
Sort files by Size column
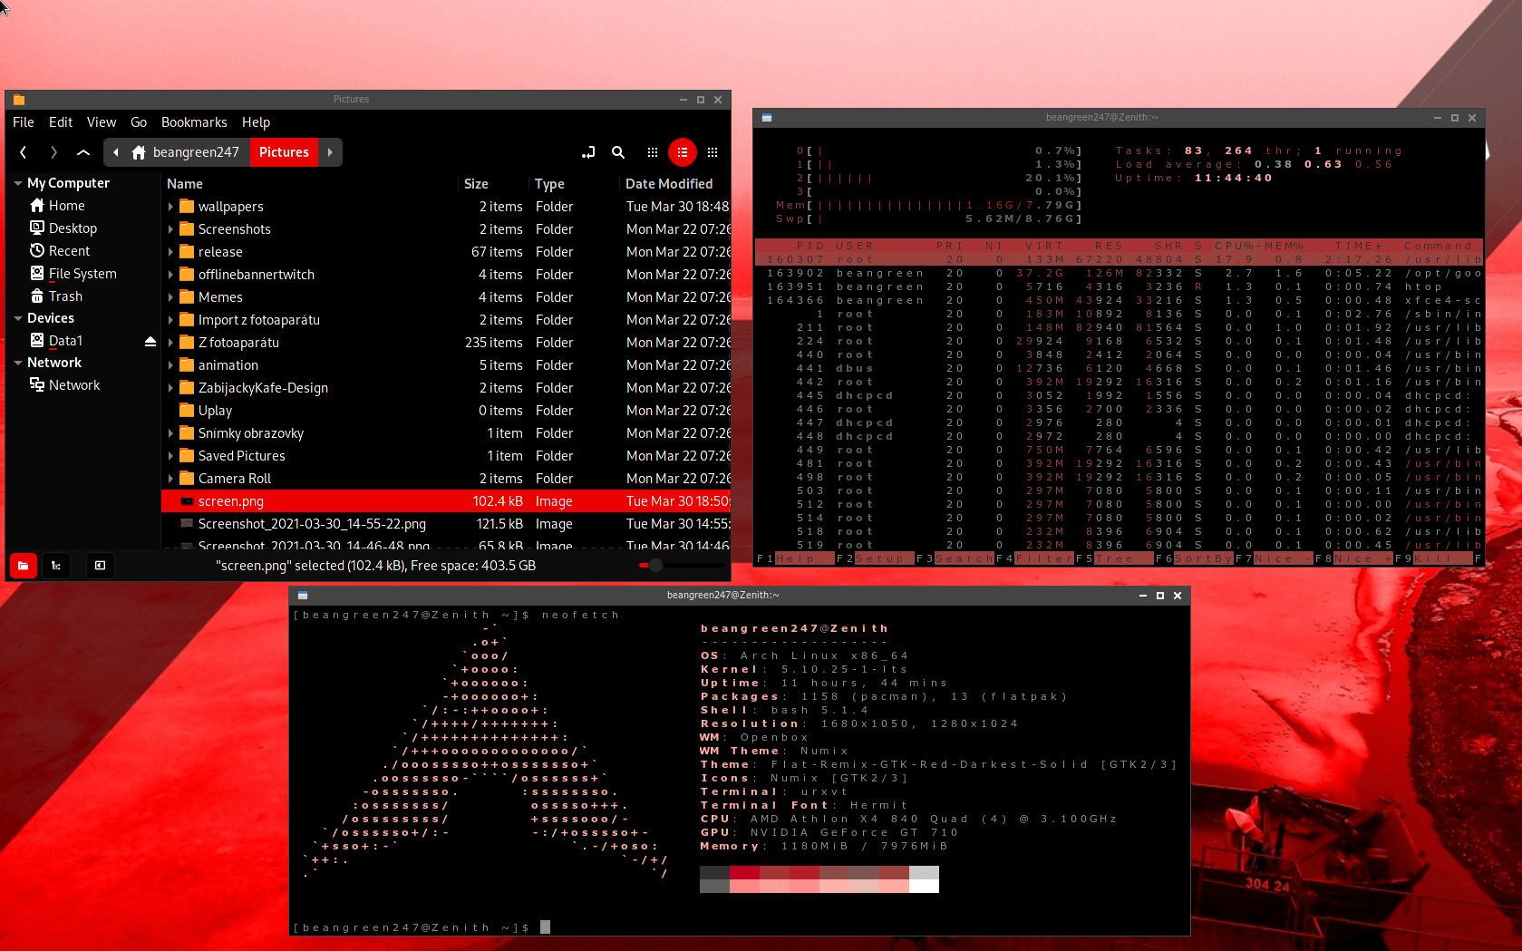pyautogui.click(x=476, y=184)
